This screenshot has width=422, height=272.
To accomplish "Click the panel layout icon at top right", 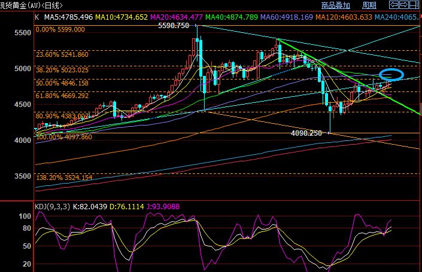I will click(x=414, y=5).
